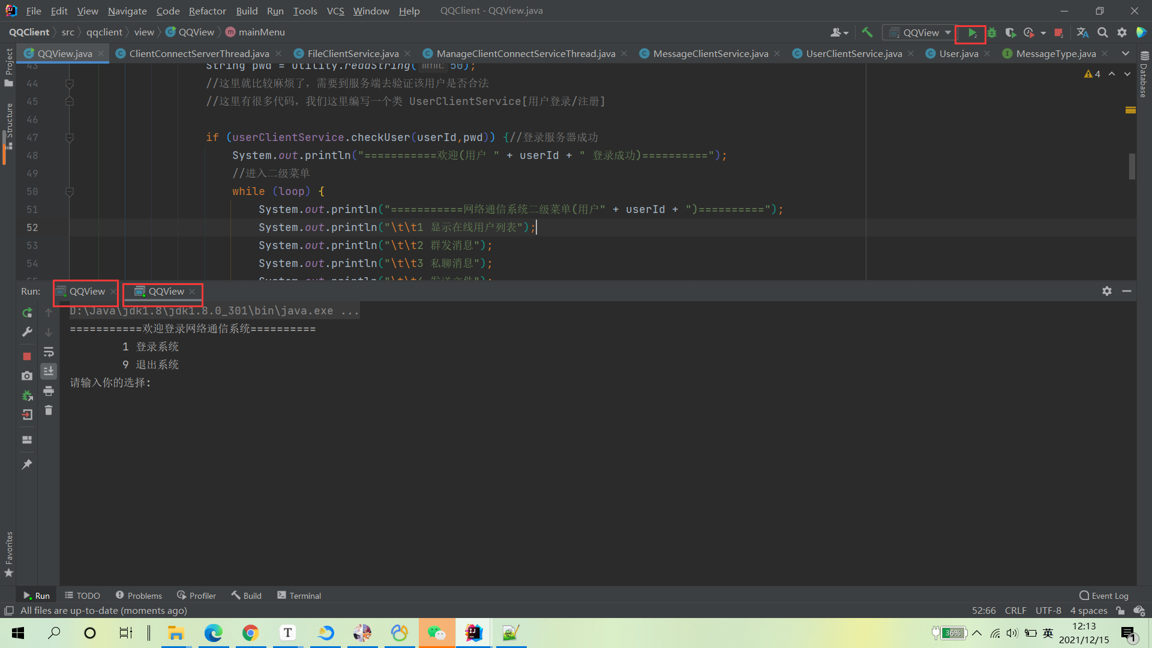Open WeChat from taskbar
Viewport: 1152px width, 648px height.
coord(437,633)
